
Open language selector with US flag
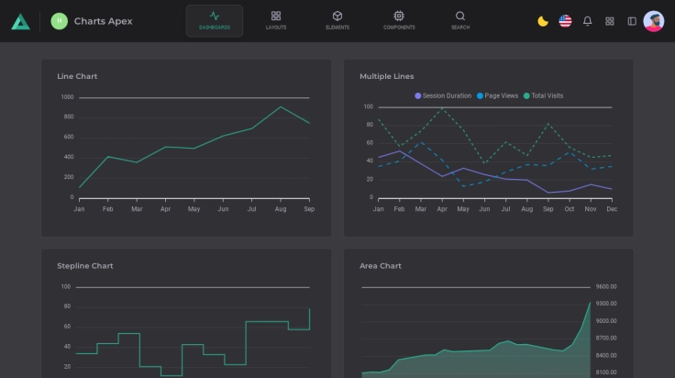pos(565,21)
